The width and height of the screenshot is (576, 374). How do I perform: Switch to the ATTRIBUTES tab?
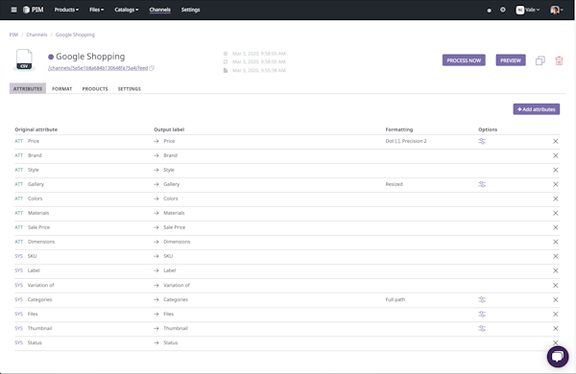28,89
